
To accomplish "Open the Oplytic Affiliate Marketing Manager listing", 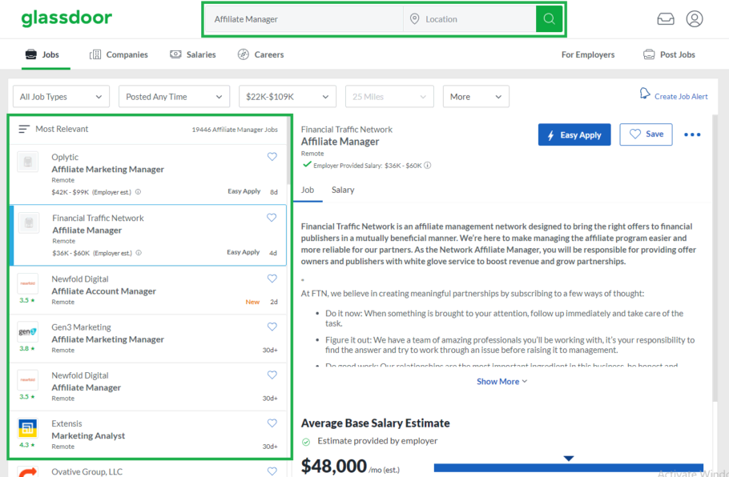I will point(148,174).
